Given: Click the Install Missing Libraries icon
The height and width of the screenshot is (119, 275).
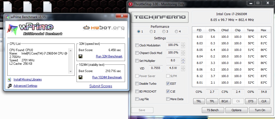Looking at the screenshot, I should [9, 80].
